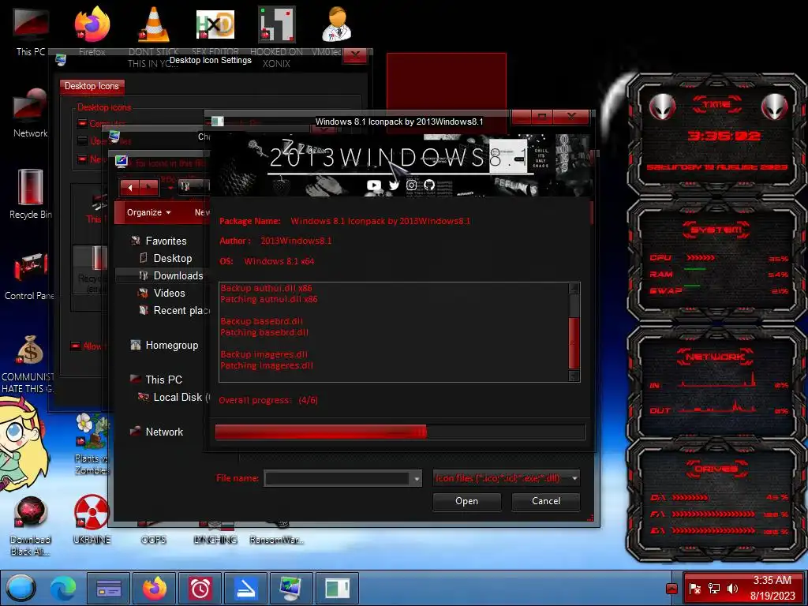Click the DRIVES gadget panel
Image resolution: width=808 pixels, height=606 pixels.
point(716,499)
